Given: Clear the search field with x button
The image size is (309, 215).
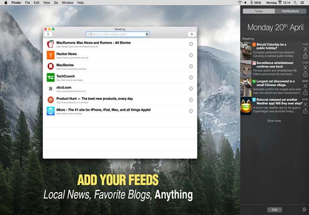Looking at the screenshot, I should (147, 34).
